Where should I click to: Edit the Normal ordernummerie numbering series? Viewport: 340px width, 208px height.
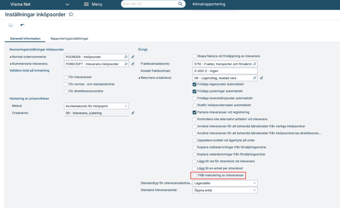133,57
